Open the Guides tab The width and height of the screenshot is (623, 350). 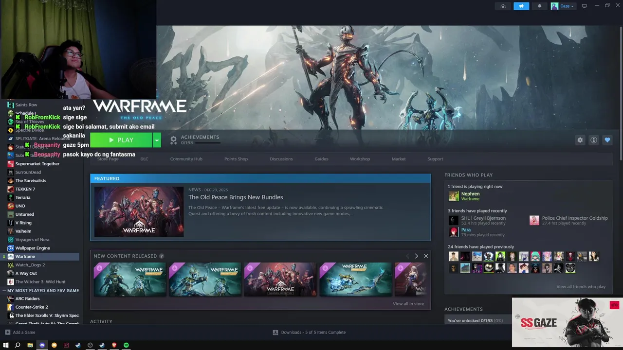pos(321,159)
